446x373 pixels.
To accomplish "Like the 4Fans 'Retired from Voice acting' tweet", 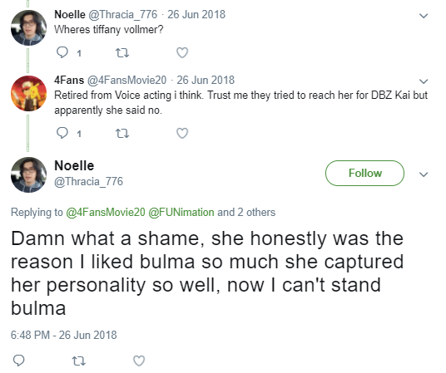I will [x=182, y=133].
